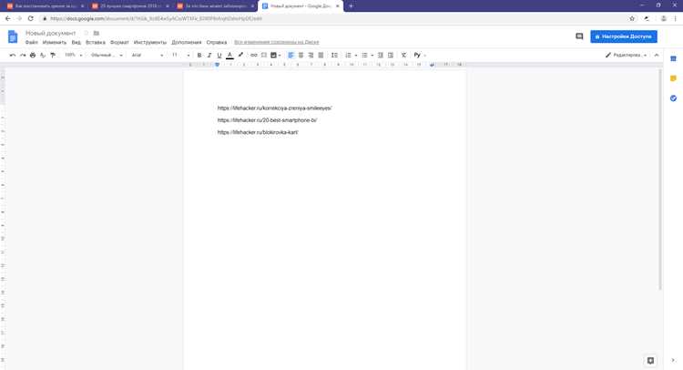This screenshot has width=683, height=370.
Task: Click the Numbered list icon
Action: click(348, 55)
